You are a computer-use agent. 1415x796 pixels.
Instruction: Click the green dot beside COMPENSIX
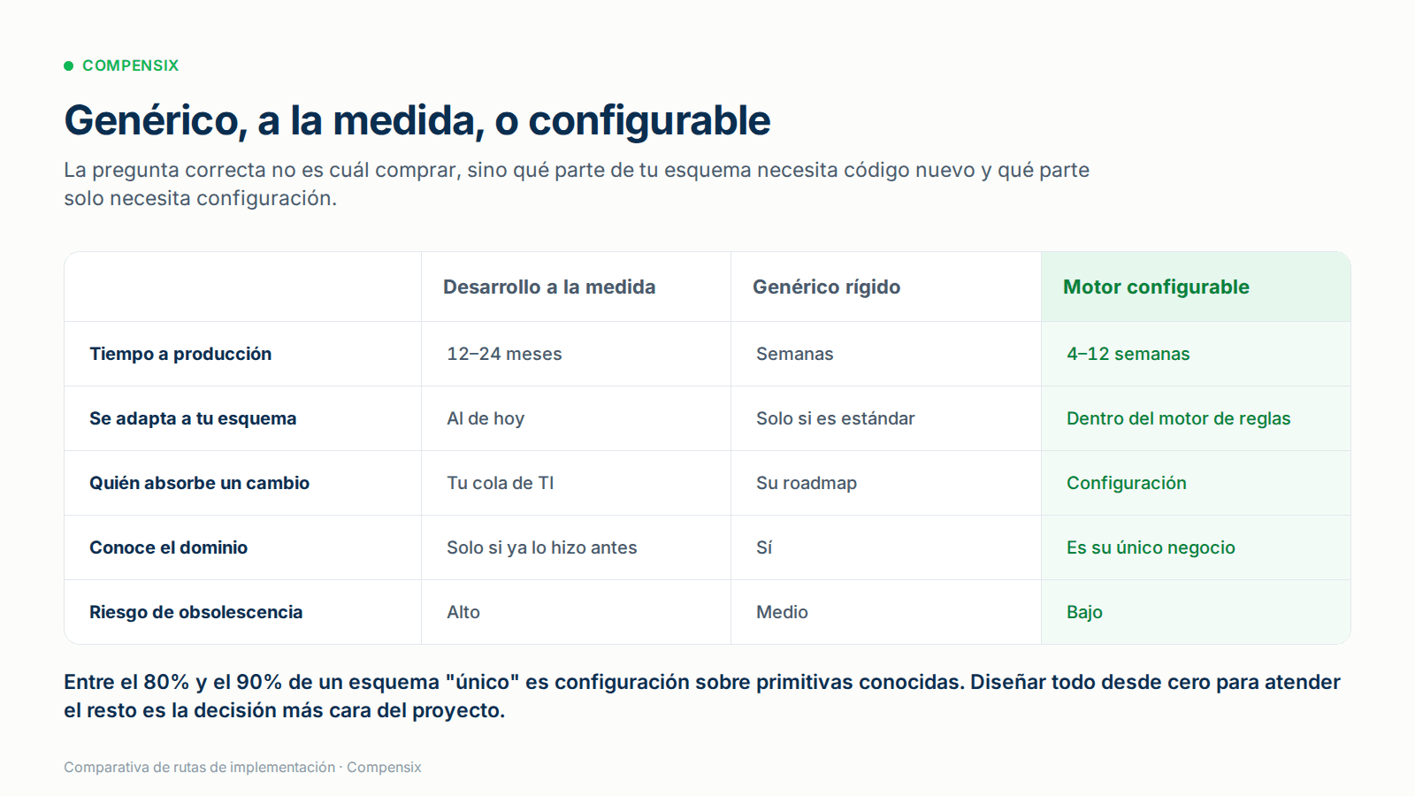68,65
